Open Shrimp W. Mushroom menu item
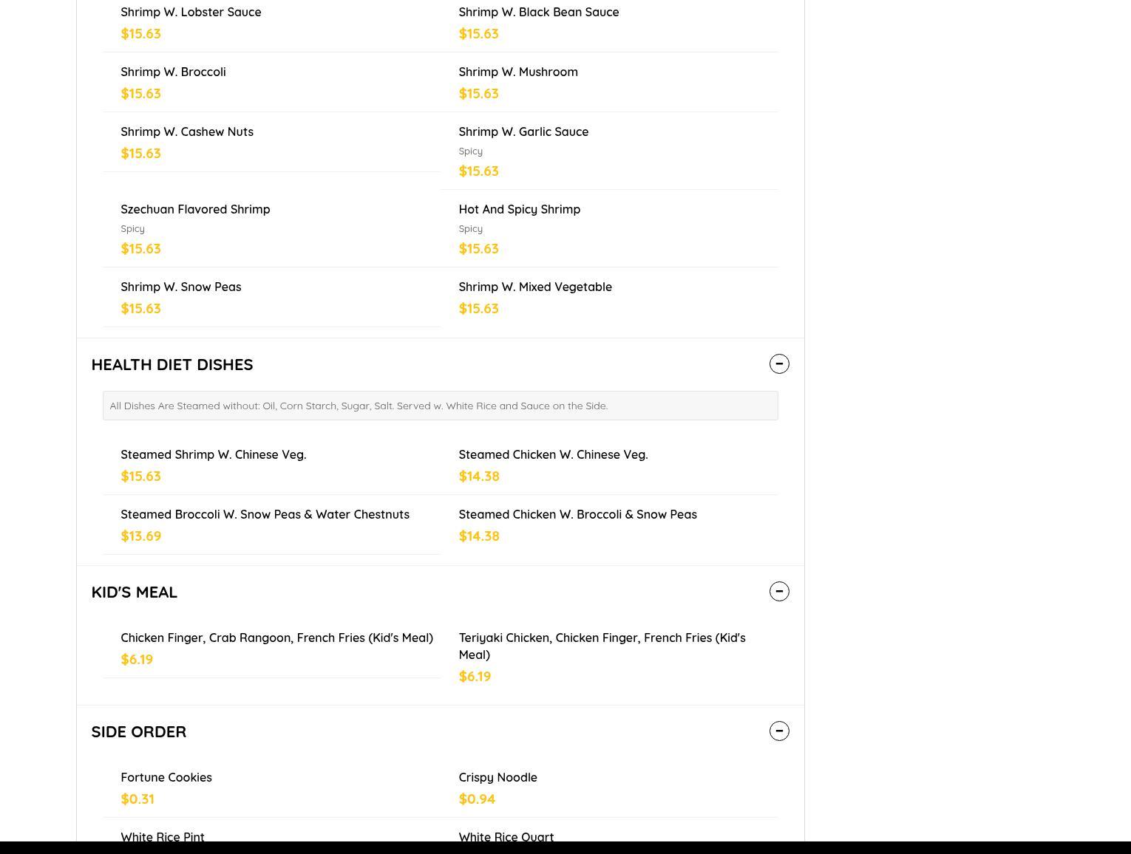Viewport: 1131px width, 854px height. click(517, 72)
